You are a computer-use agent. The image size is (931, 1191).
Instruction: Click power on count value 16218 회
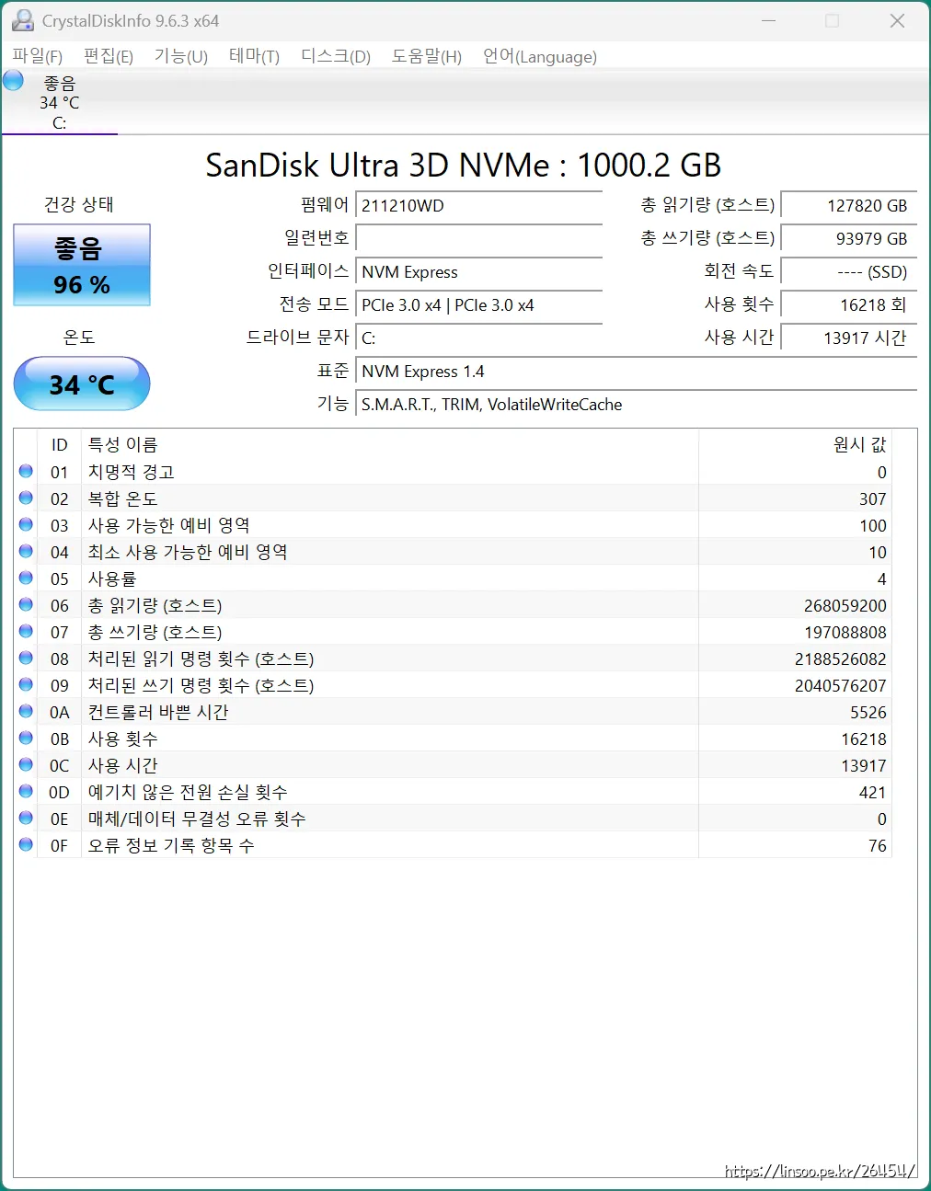click(849, 305)
